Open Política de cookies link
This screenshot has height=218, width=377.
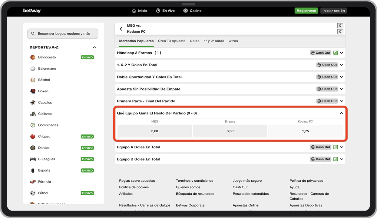(x=134, y=187)
